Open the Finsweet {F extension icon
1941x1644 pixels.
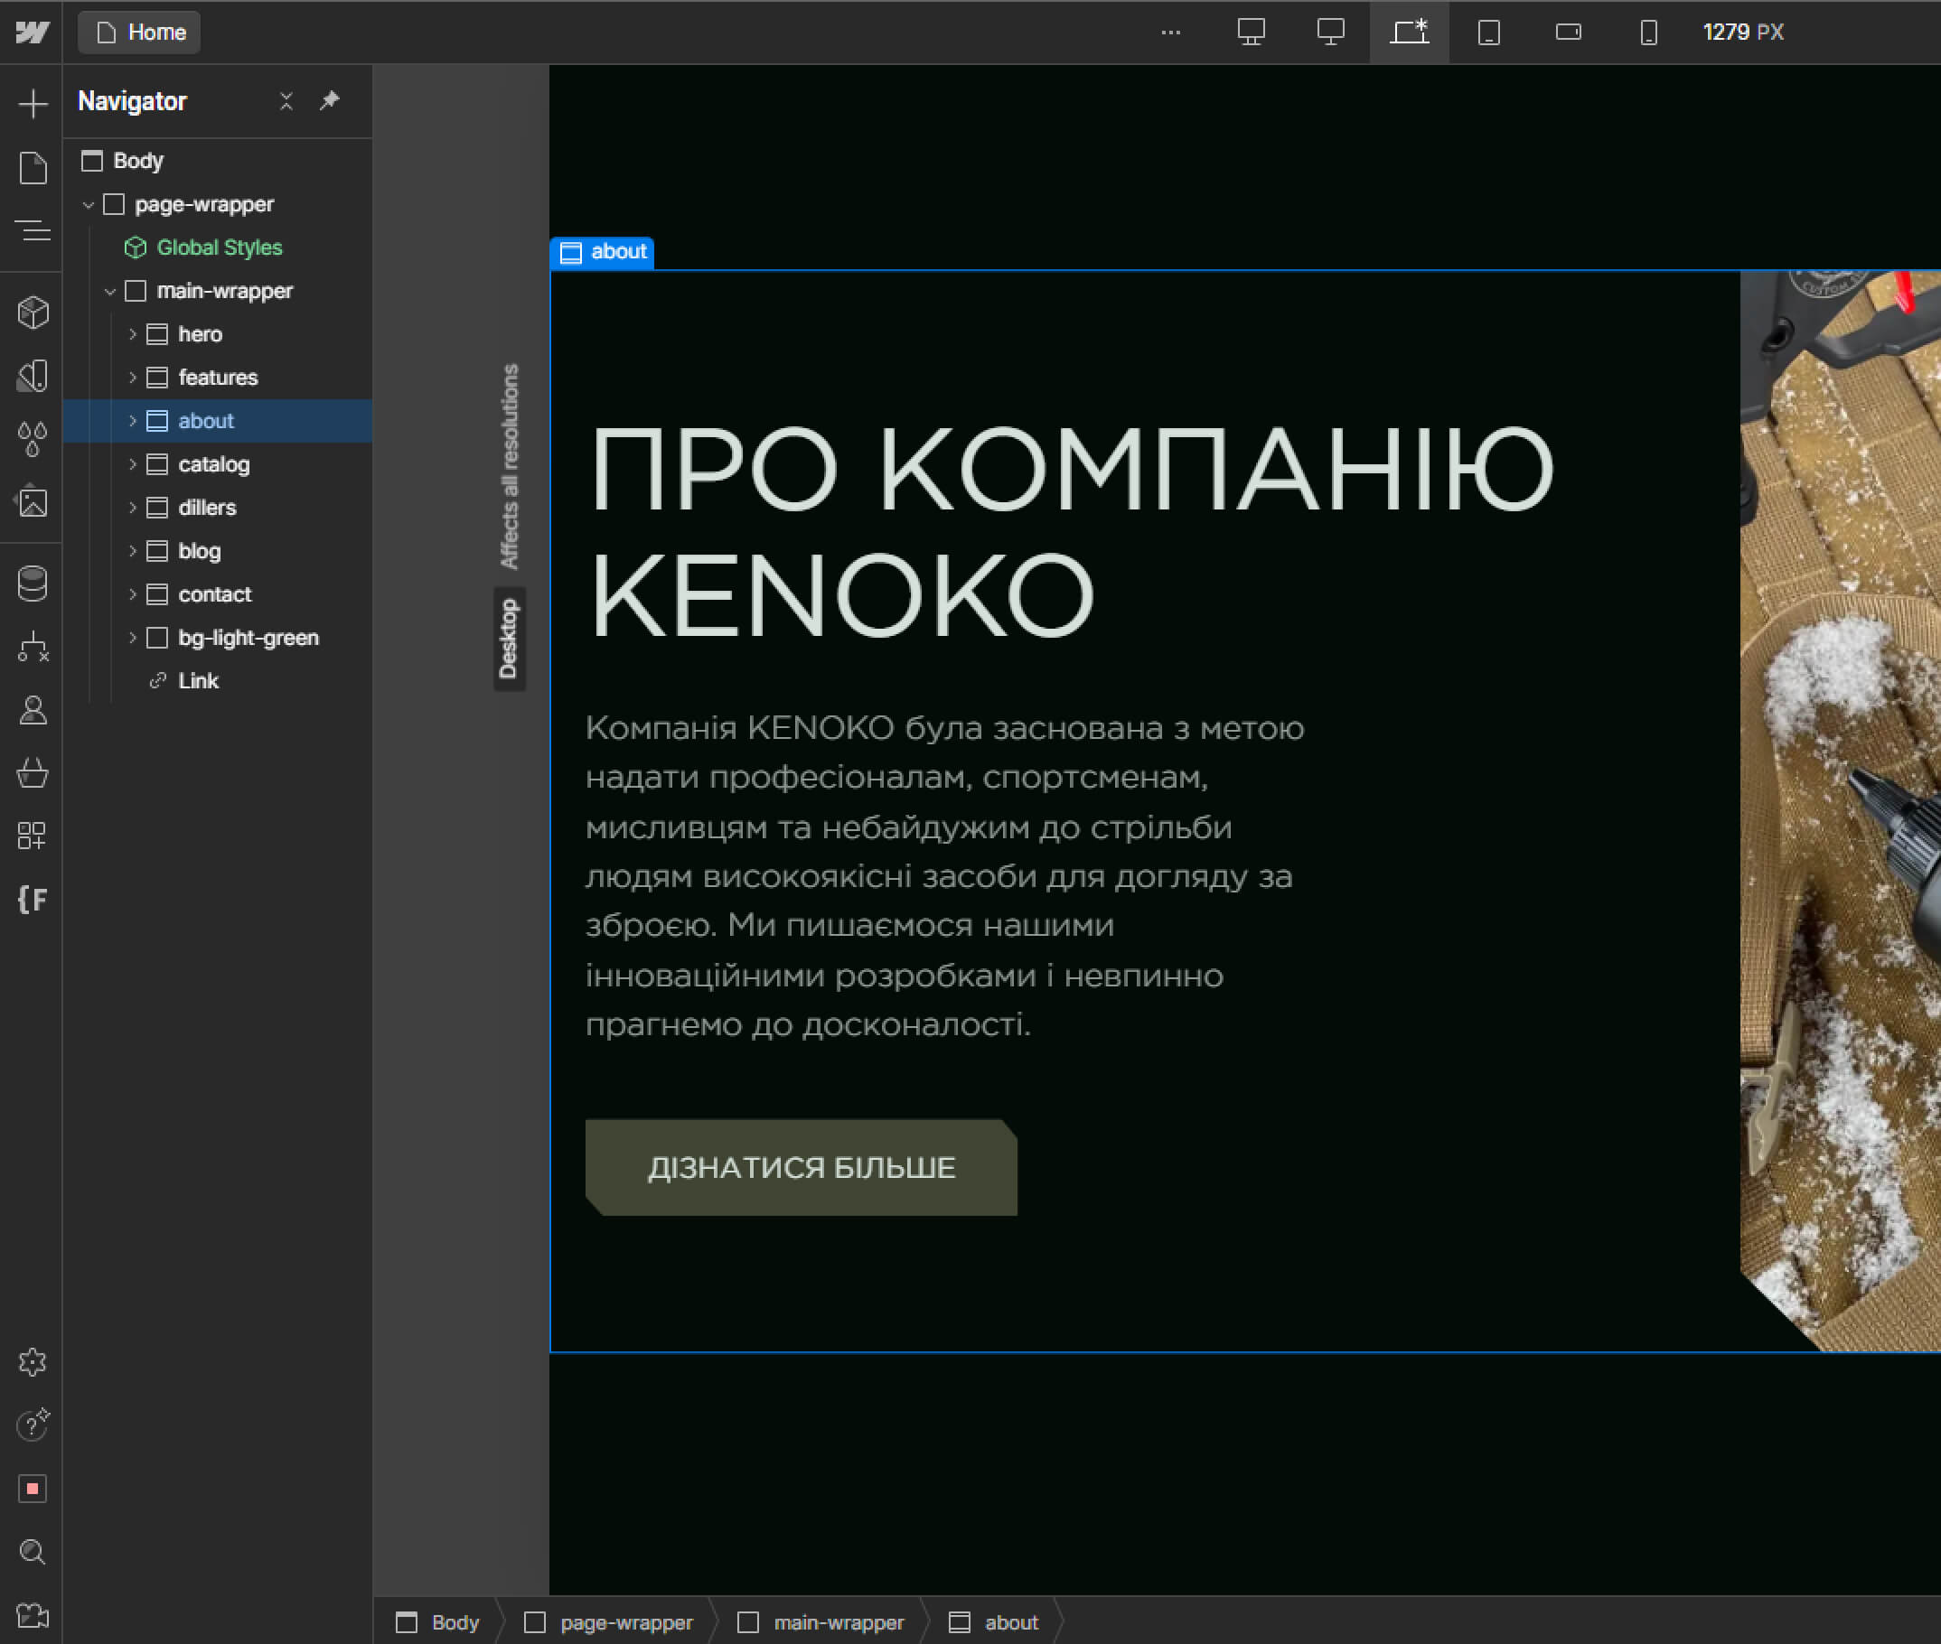(x=33, y=900)
